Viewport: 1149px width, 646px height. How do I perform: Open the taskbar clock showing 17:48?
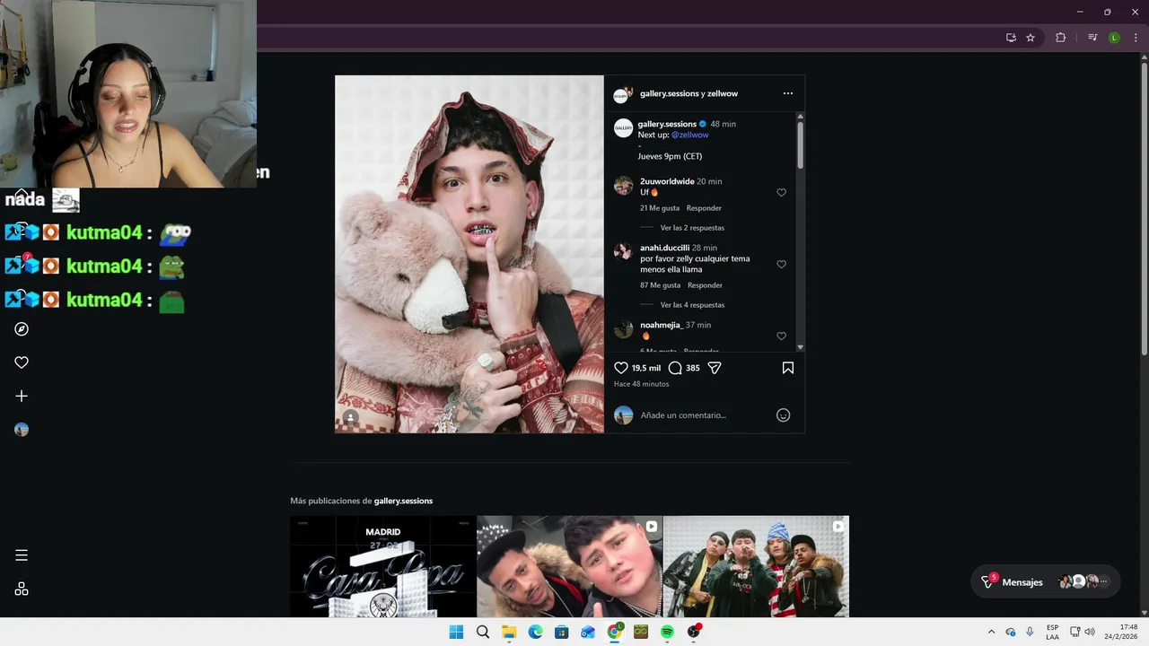point(1121,632)
